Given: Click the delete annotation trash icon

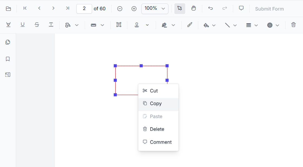Looking at the screenshot, I should coord(293,25).
